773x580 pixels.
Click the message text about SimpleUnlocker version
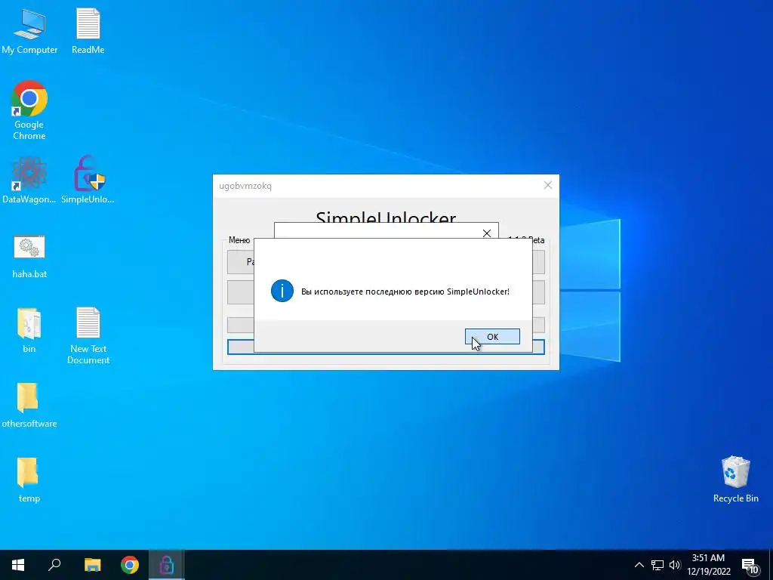405,292
